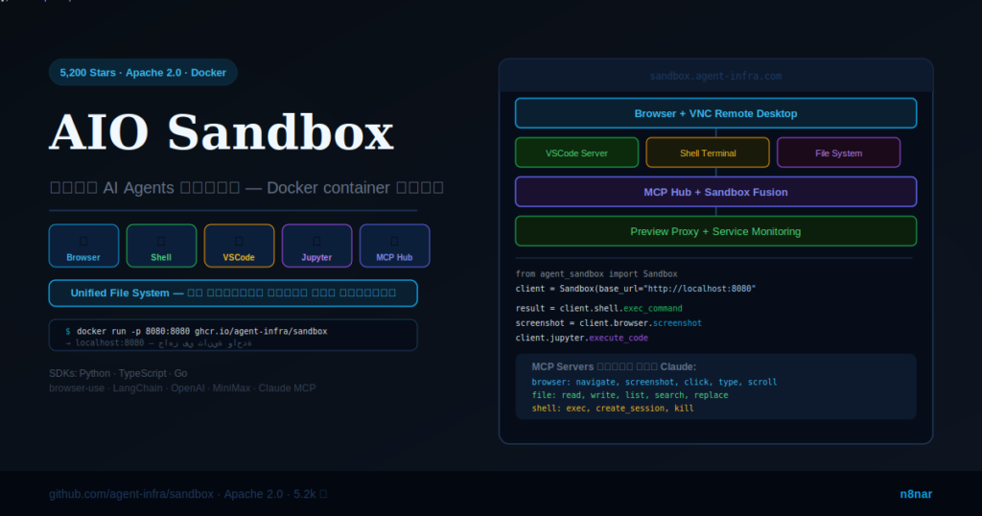This screenshot has width=982, height=516.
Task: Click the docker run -p 8080:8080 command line
Action: 196,331
